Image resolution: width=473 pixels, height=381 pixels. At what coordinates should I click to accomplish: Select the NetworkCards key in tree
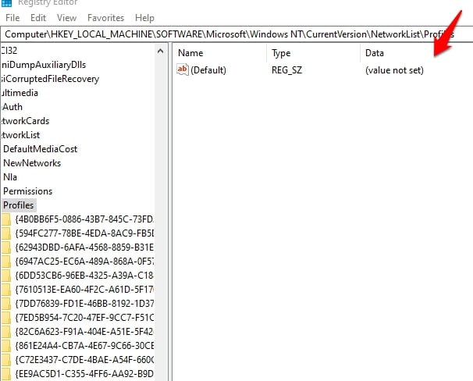click(24, 121)
